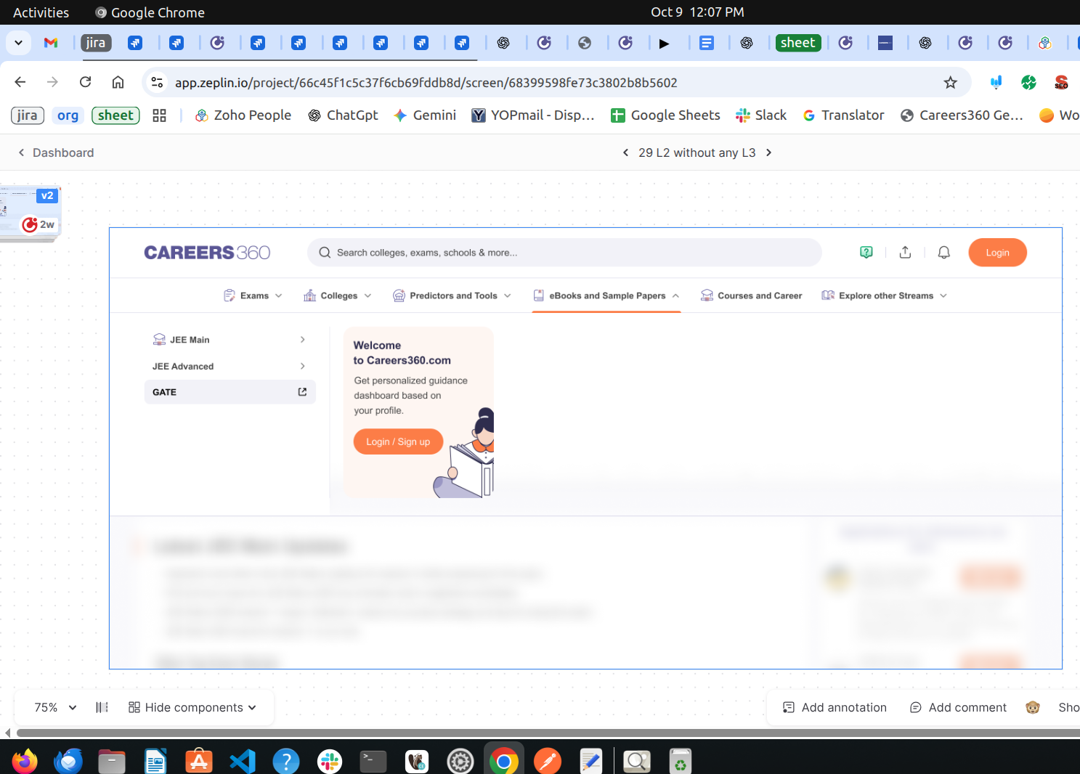The image size is (1080, 774).
Task: Open the GATE external link icon
Action: click(x=302, y=392)
